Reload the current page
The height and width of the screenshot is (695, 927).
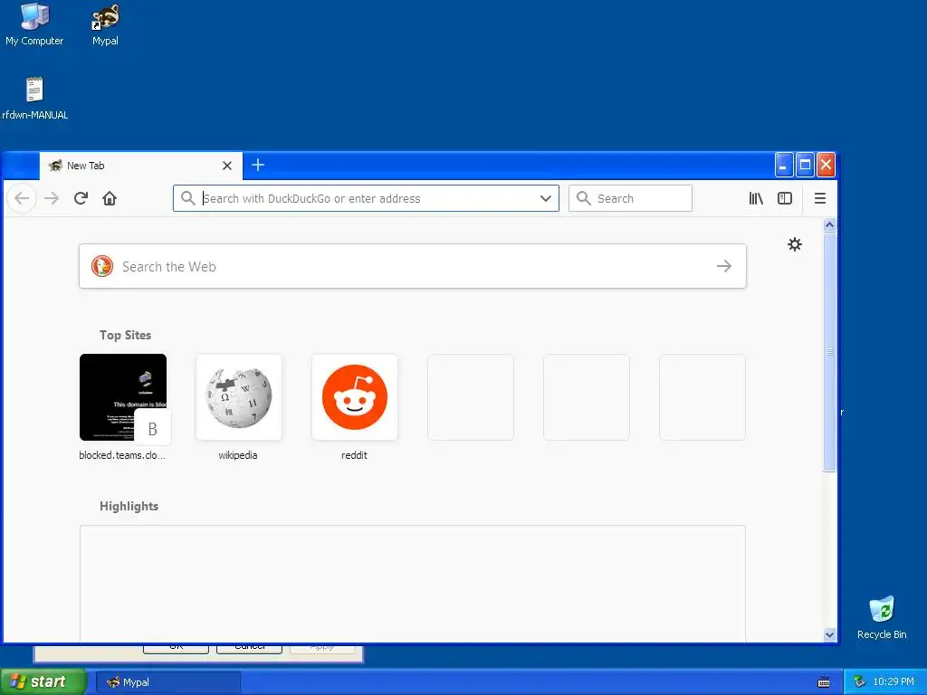point(81,198)
